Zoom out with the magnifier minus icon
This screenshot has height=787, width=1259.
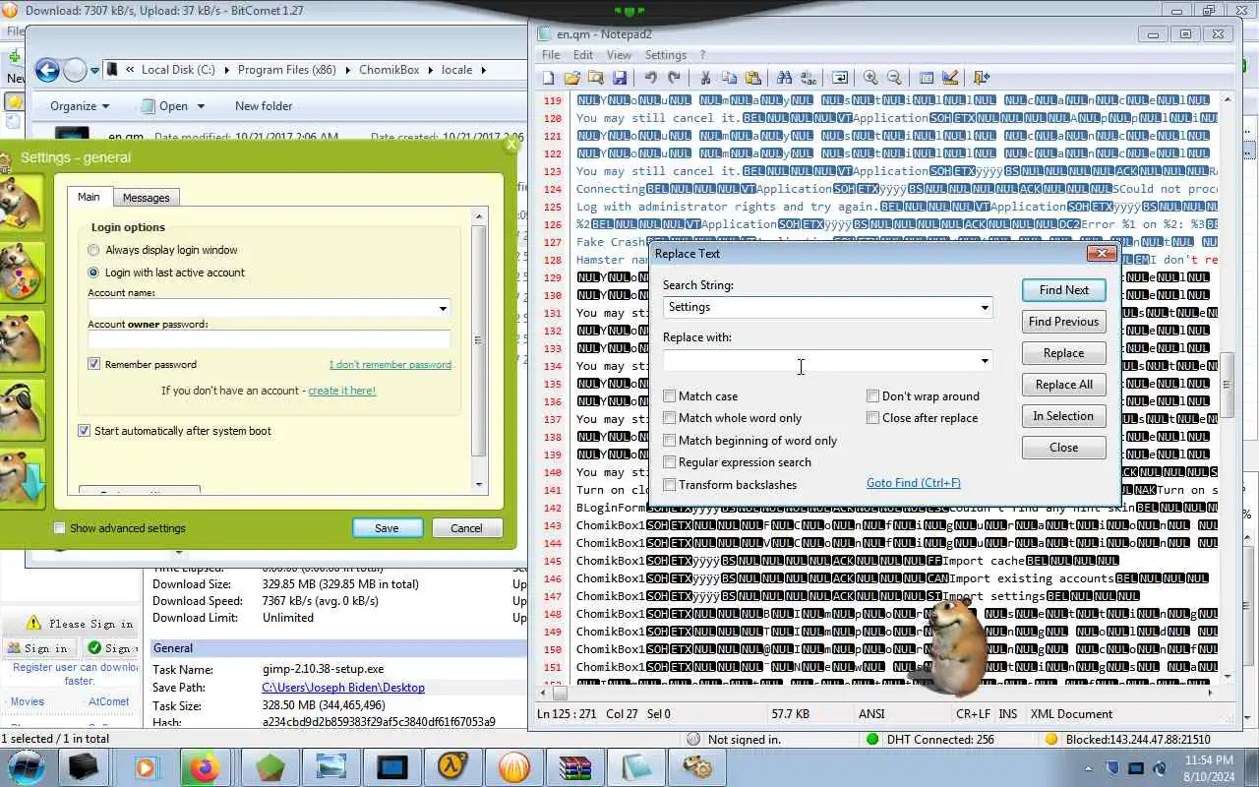[894, 78]
